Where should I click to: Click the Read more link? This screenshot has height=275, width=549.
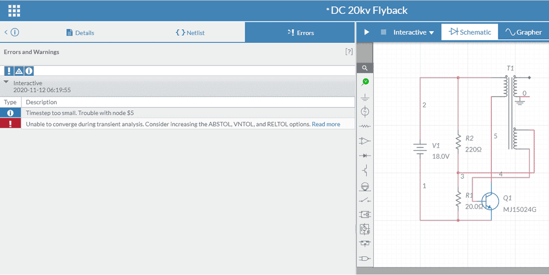[326, 124]
